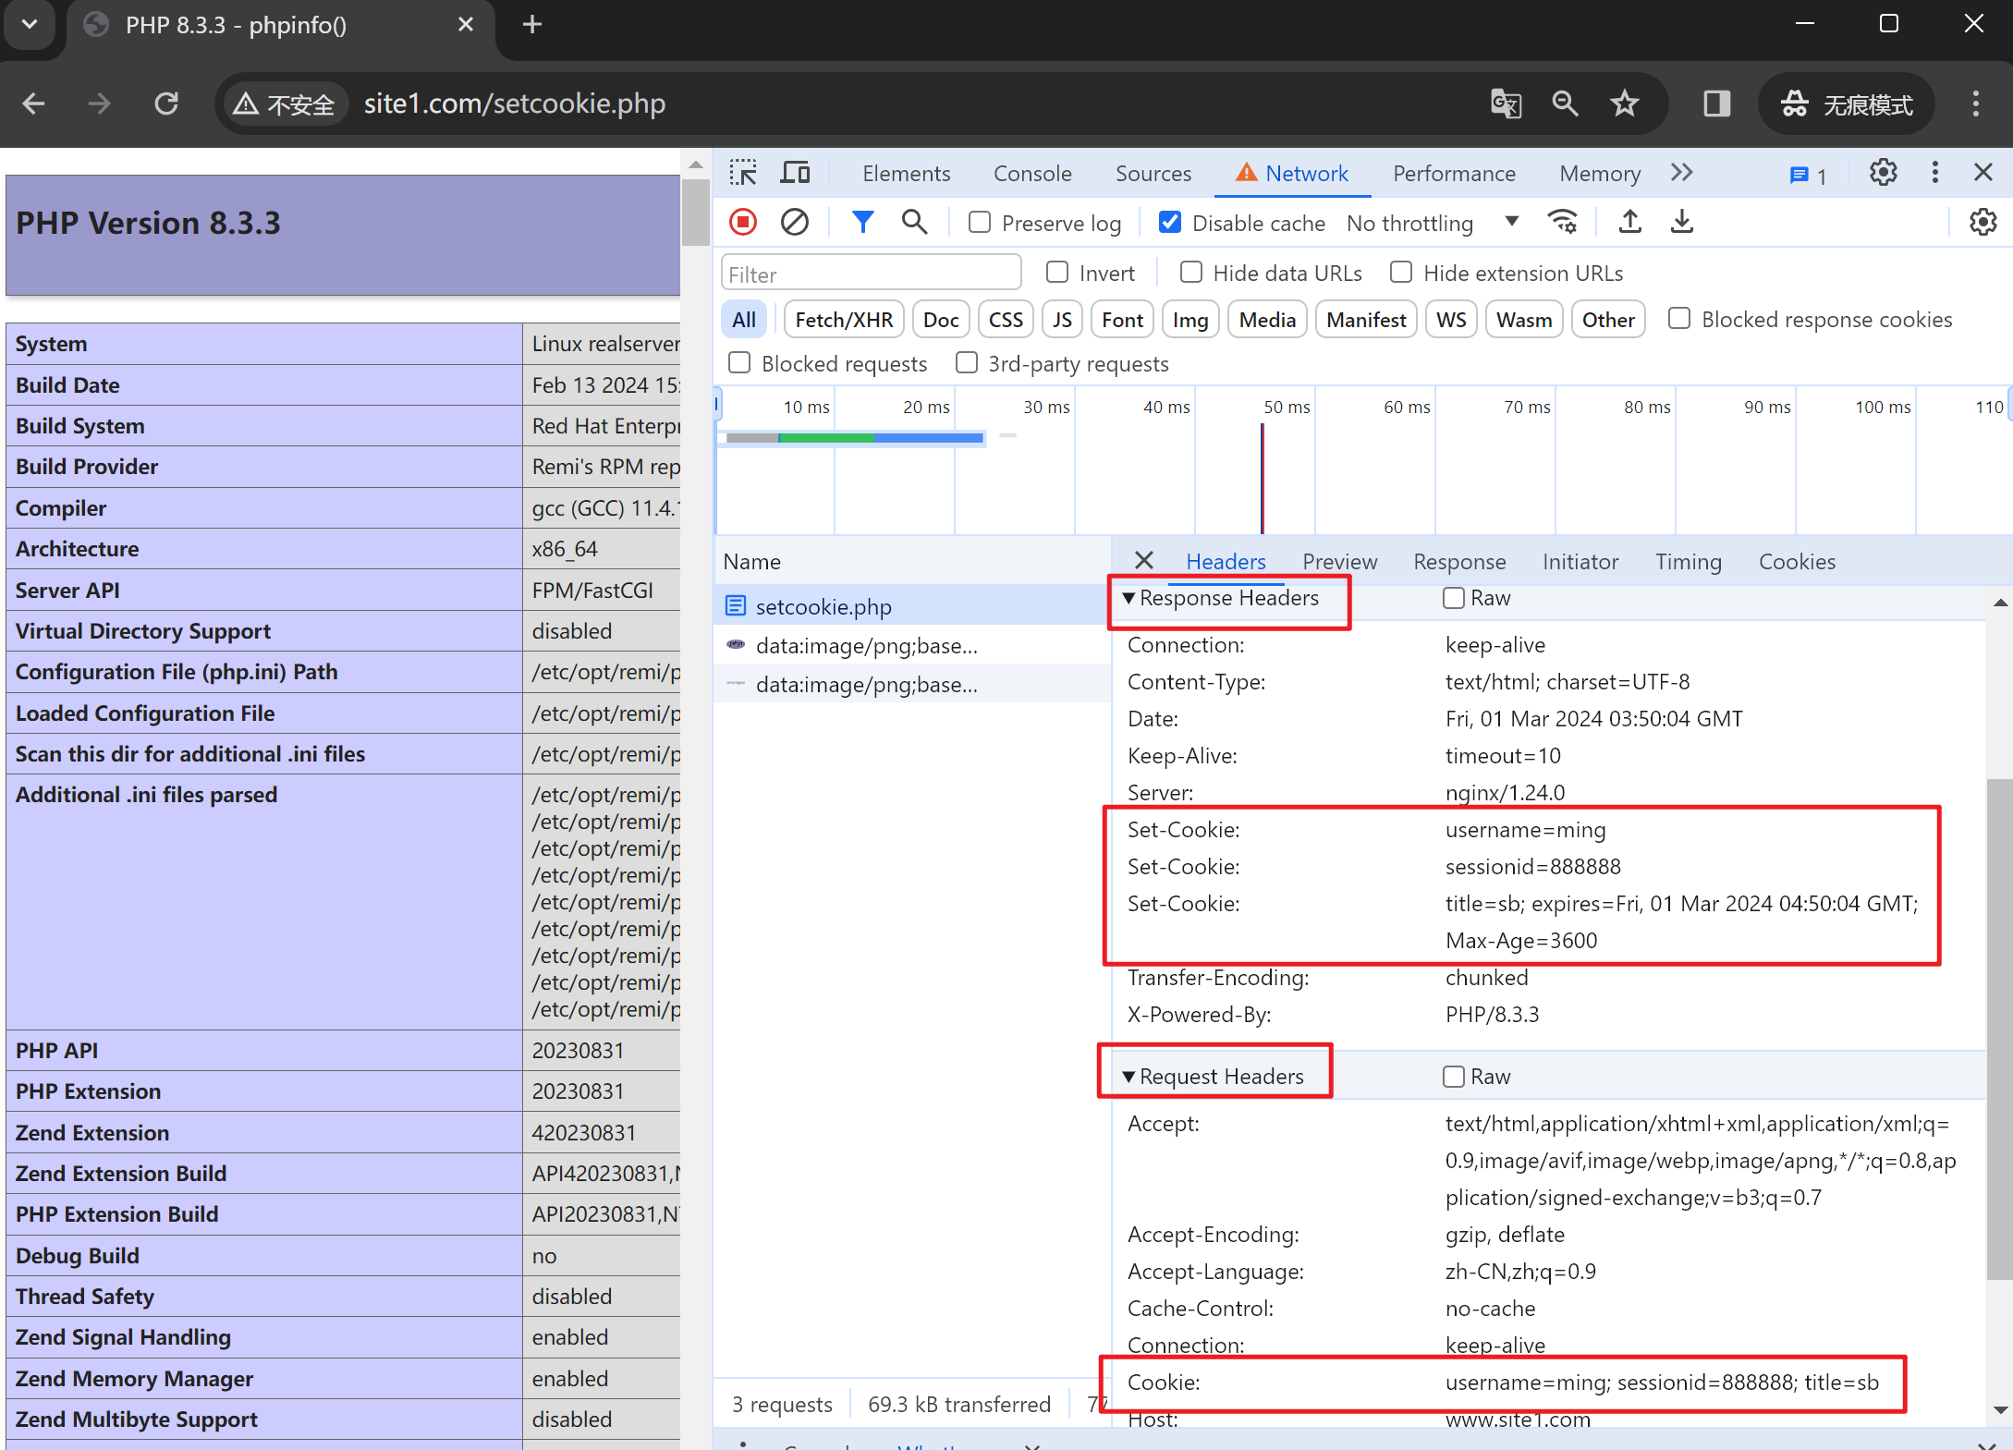Click the Performance panel icon

tap(1452, 172)
